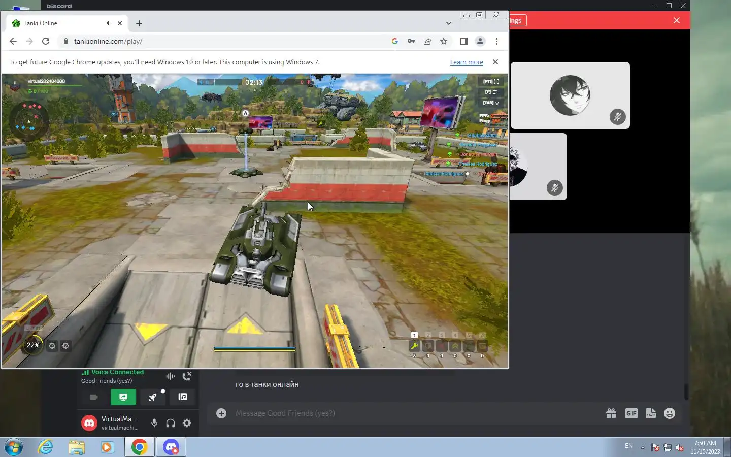The width and height of the screenshot is (731, 457).
Task: Select second voice participant tile
Action: [538, 167]
